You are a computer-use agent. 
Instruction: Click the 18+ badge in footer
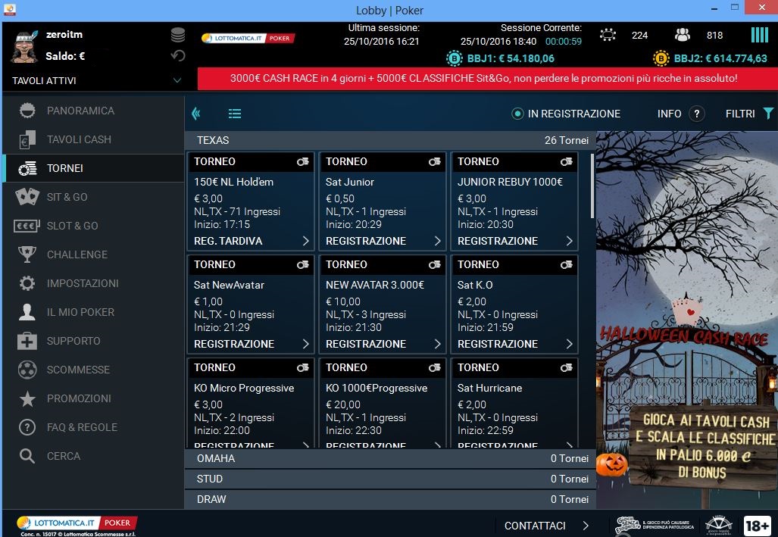click(x=757, y=526)
